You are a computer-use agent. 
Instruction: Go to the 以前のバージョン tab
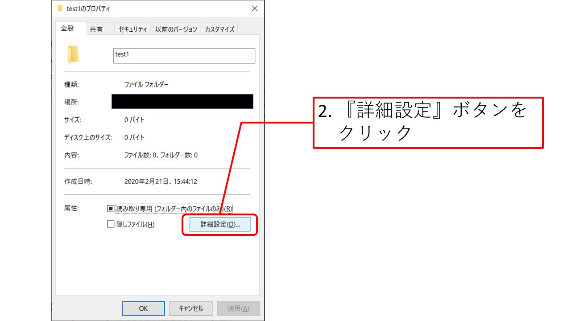(x=176, y=29)
